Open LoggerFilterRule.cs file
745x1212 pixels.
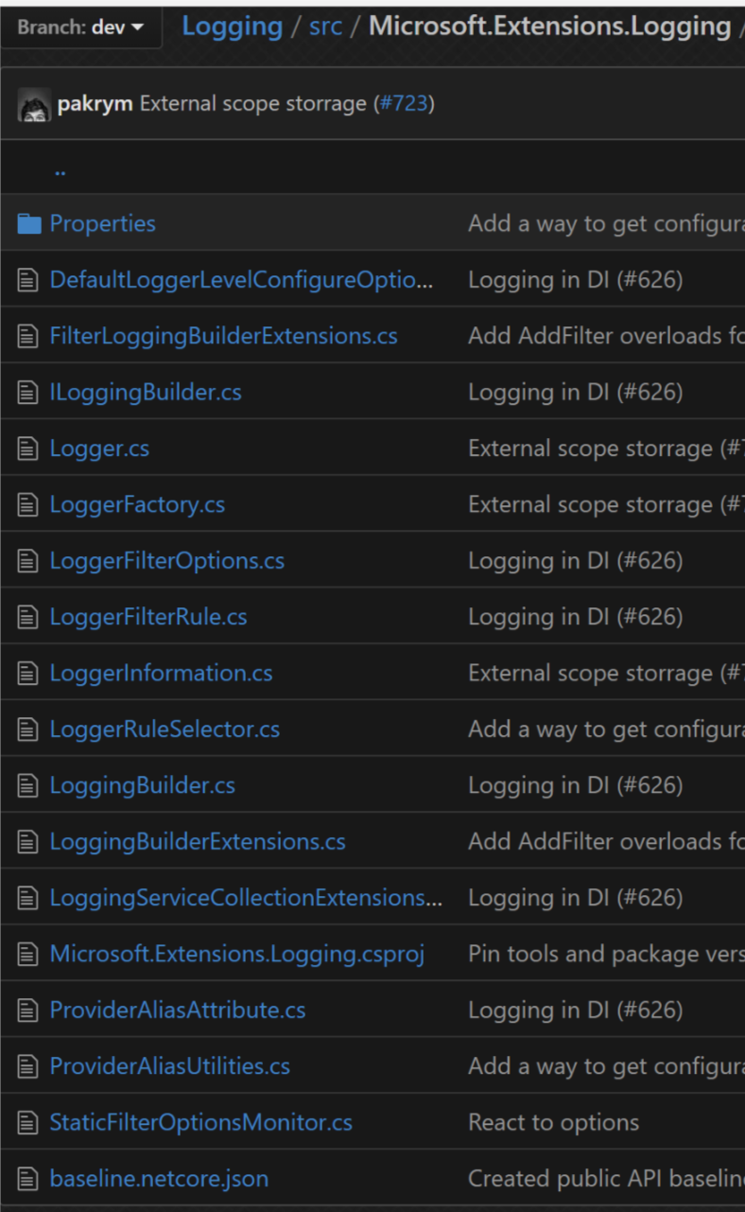148,617
